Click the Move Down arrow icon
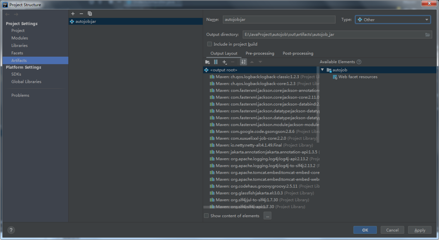The width and height of the screenshot is (439, 240). (x=260, y=62)
